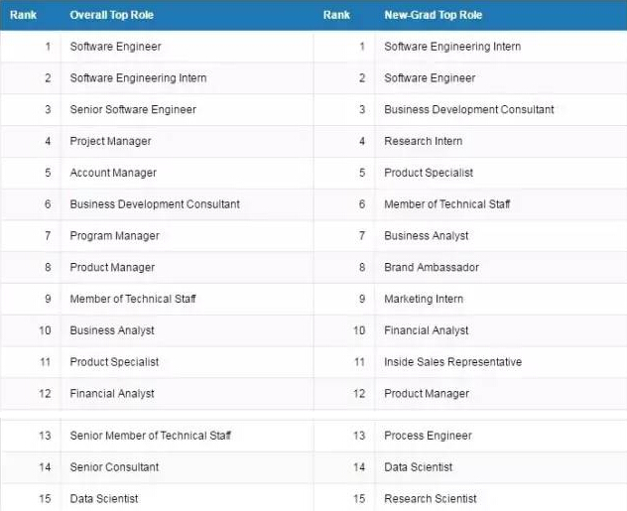Viewport: 627px width, 511px height.
Task: Click the right Rank header before New-Grad
Action: coord(336,15)
